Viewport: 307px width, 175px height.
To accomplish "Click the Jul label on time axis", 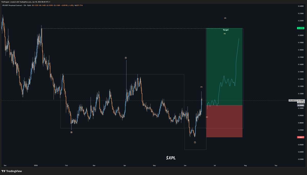I will (215, 166).
